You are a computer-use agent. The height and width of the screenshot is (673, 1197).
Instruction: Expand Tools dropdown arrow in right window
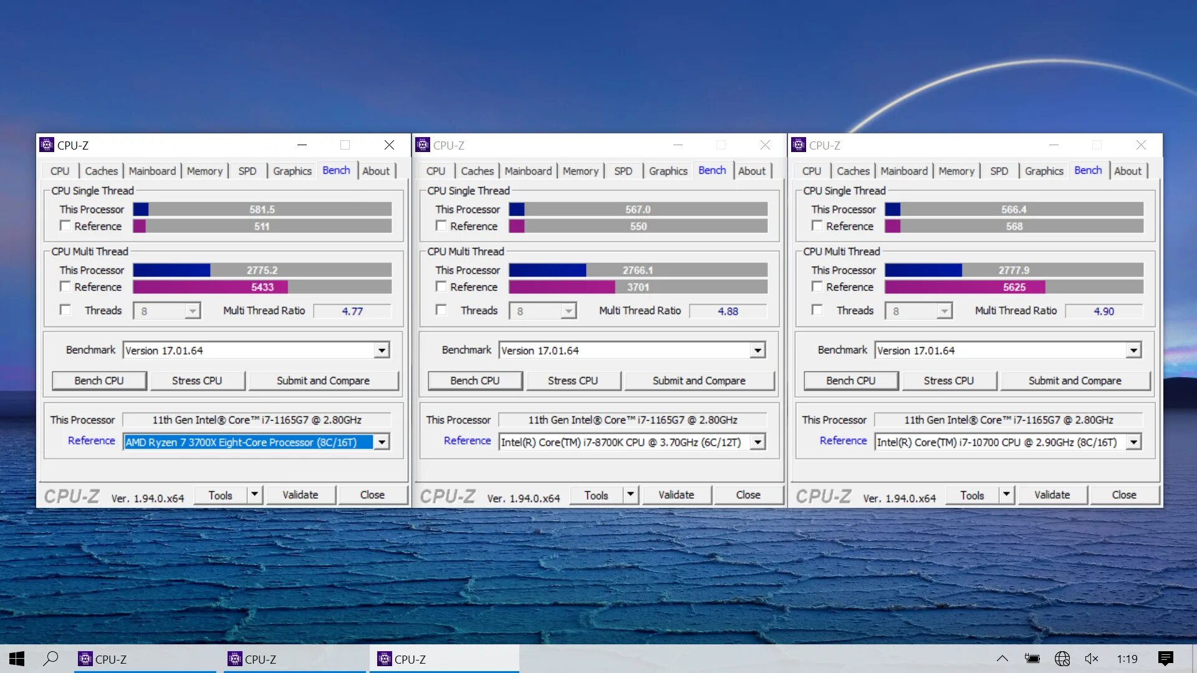1006,495
